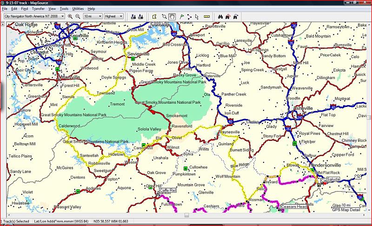Image resolution: width=372 pixels, height=226 pixels.
Task: Open the Highest detail level dropdown
Action: point(121,16)
